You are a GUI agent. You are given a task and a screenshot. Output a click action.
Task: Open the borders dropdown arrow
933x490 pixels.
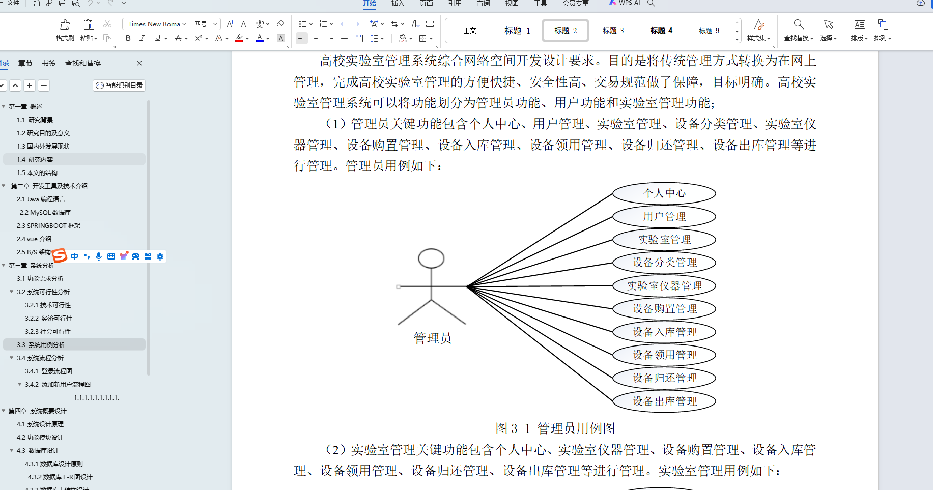pos(431,38)
